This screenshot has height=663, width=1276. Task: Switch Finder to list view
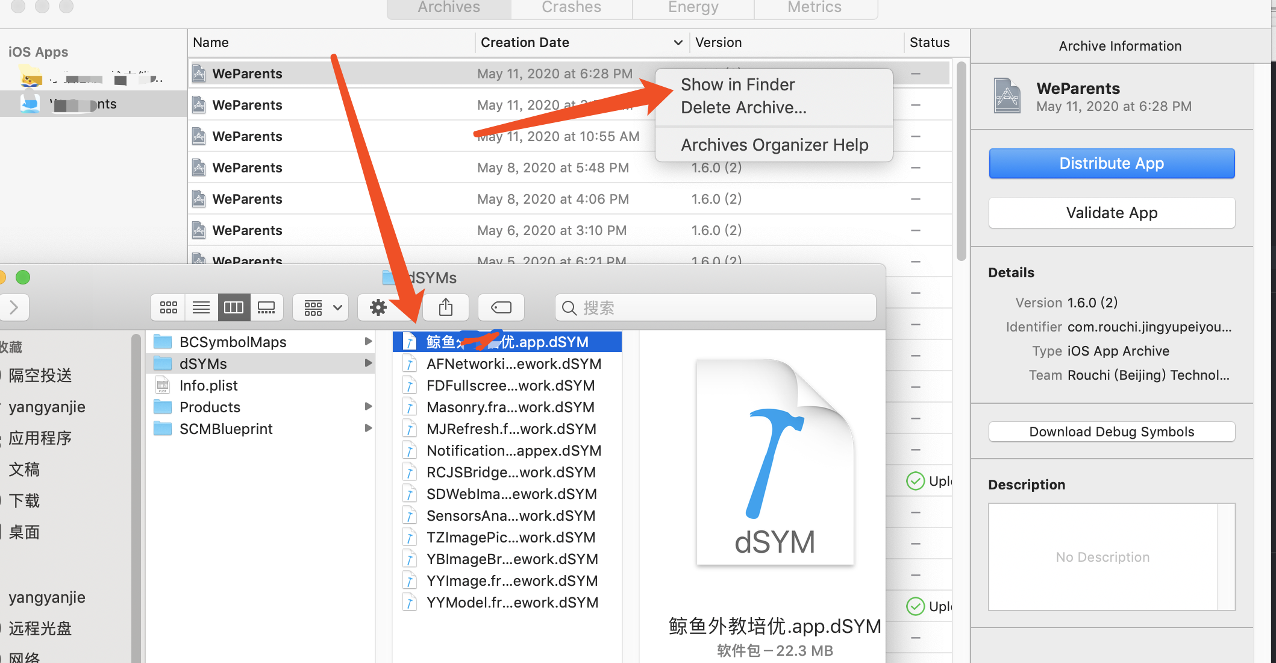pos(201,307)
